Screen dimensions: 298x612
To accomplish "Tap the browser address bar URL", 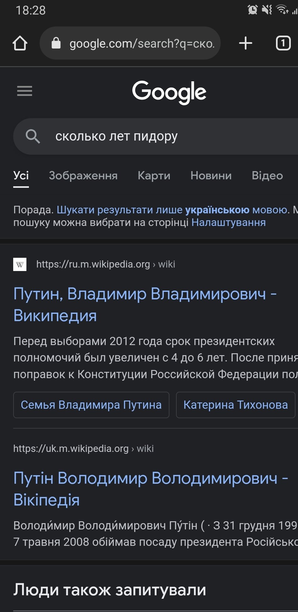I will (141, 43).
